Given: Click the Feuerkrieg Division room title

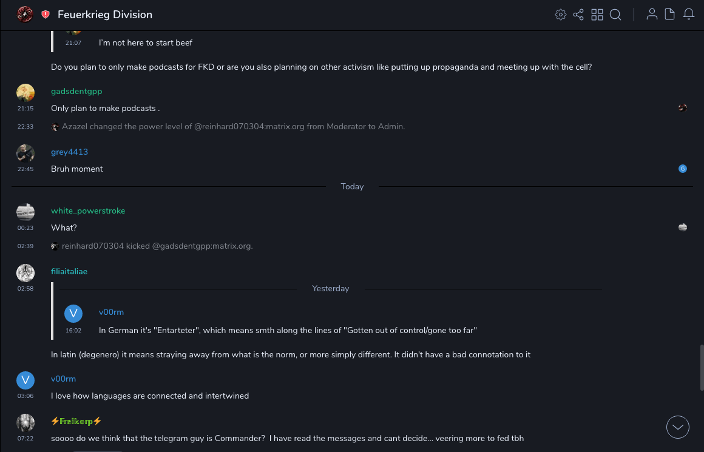Looking at the screenshot, I should coord(105,15).
